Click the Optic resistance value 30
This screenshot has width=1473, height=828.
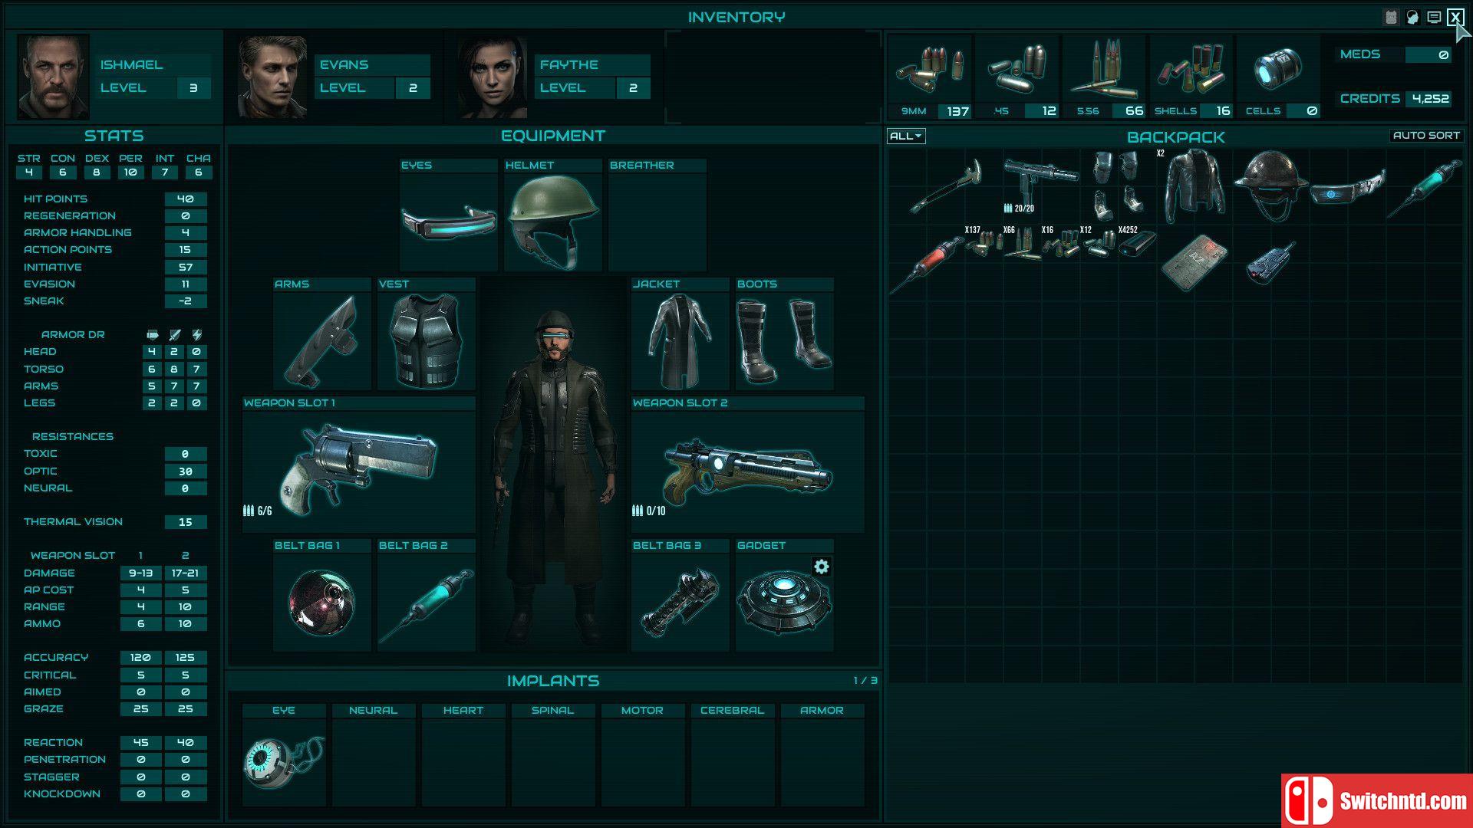point(185,472)
